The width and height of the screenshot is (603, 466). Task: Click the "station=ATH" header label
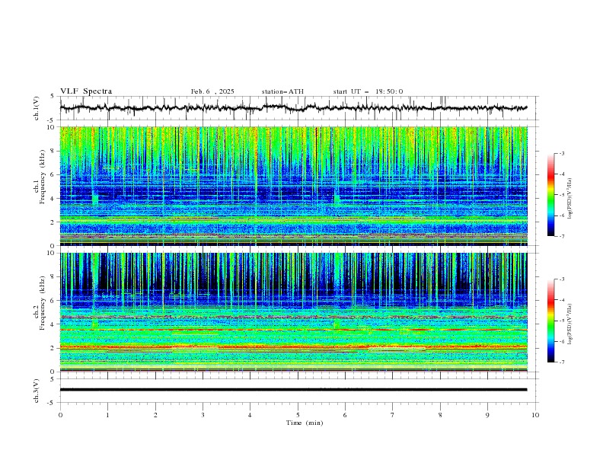click(x=282, y=91)
